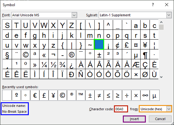Click the scroll down arrow of symbol grid
The image size is (174, 125).
[x=161, y=77]
